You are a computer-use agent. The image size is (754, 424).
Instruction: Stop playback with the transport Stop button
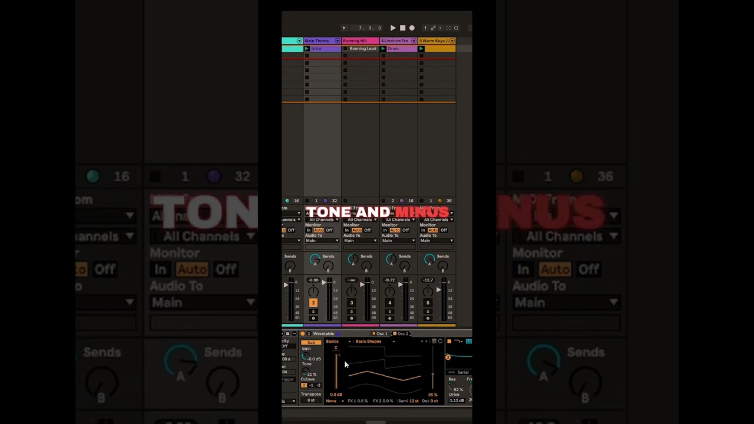[402, 28]
